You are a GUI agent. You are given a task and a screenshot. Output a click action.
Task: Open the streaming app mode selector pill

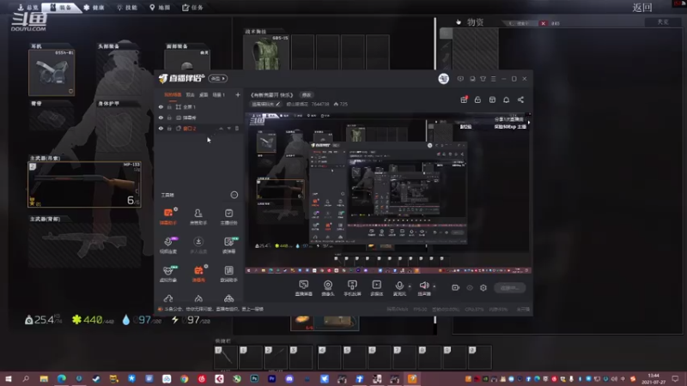tap(218, 78)
